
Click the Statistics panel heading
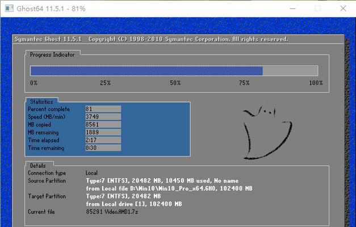pos(41,102)
